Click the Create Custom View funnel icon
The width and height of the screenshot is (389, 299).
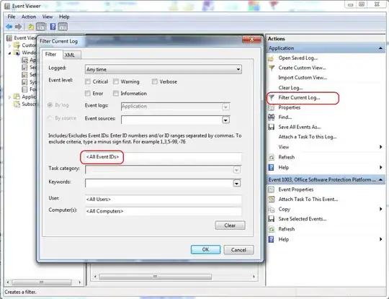click(272, 68)
